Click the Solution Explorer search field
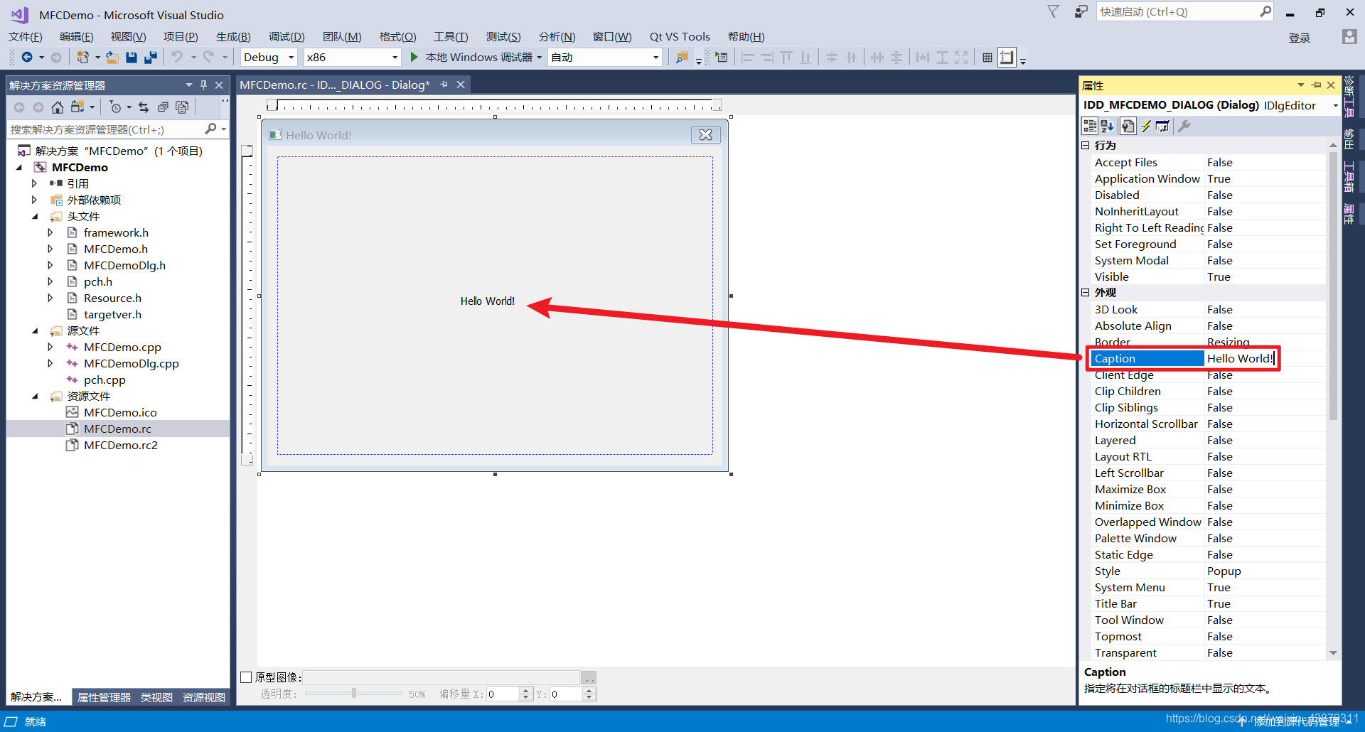1365x732 pixels. point(106,129)
